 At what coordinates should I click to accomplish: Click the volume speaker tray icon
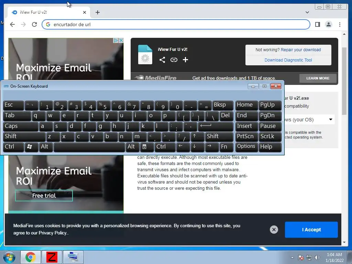pyautogui.click(x=317, y=257)
